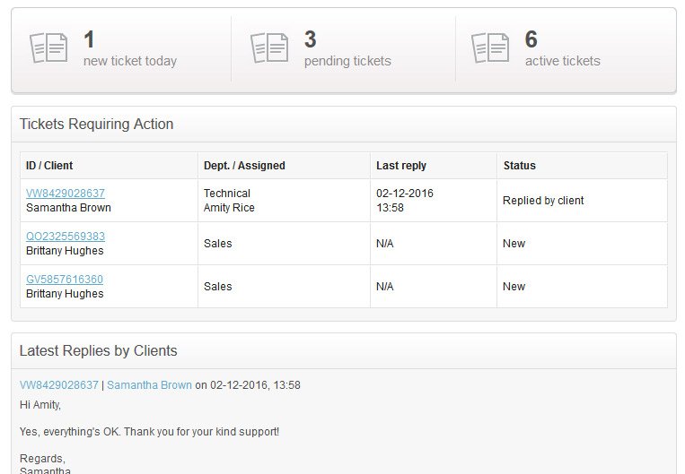Open ticket QO2325569383
The image size is (685, 474).
pos(66,237)
